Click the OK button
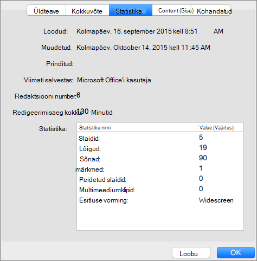This screenshot has width=257, height=261. pos(236,252)
